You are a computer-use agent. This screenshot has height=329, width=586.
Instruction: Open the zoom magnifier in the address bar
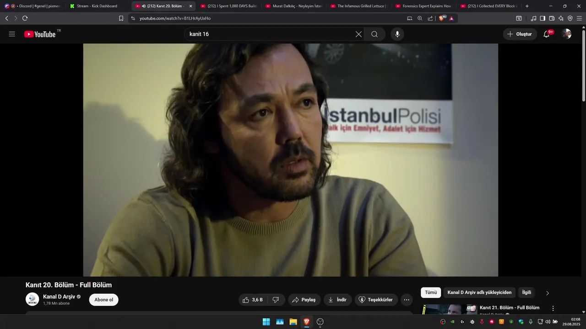[x=420, y=18]
